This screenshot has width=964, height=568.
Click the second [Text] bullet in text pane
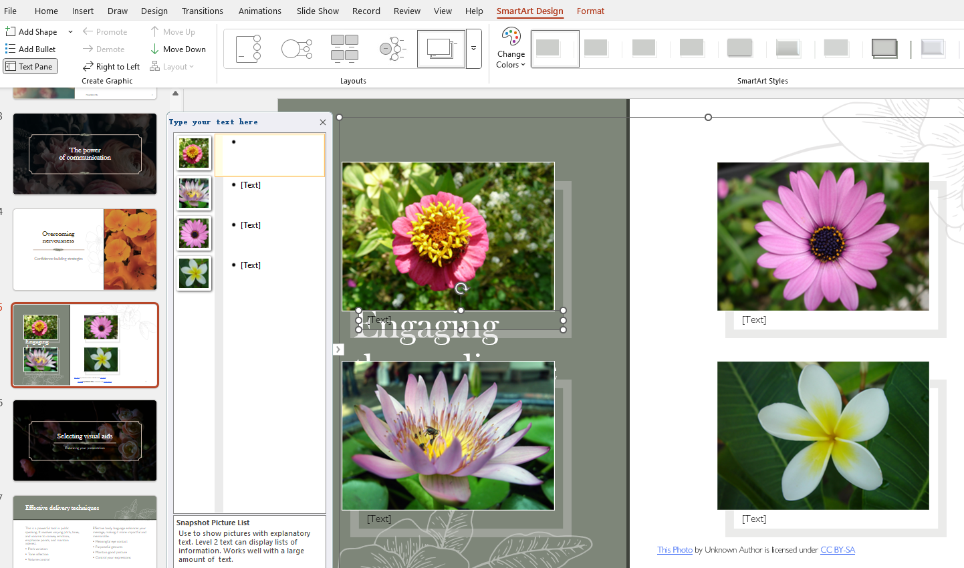[251, 225]
